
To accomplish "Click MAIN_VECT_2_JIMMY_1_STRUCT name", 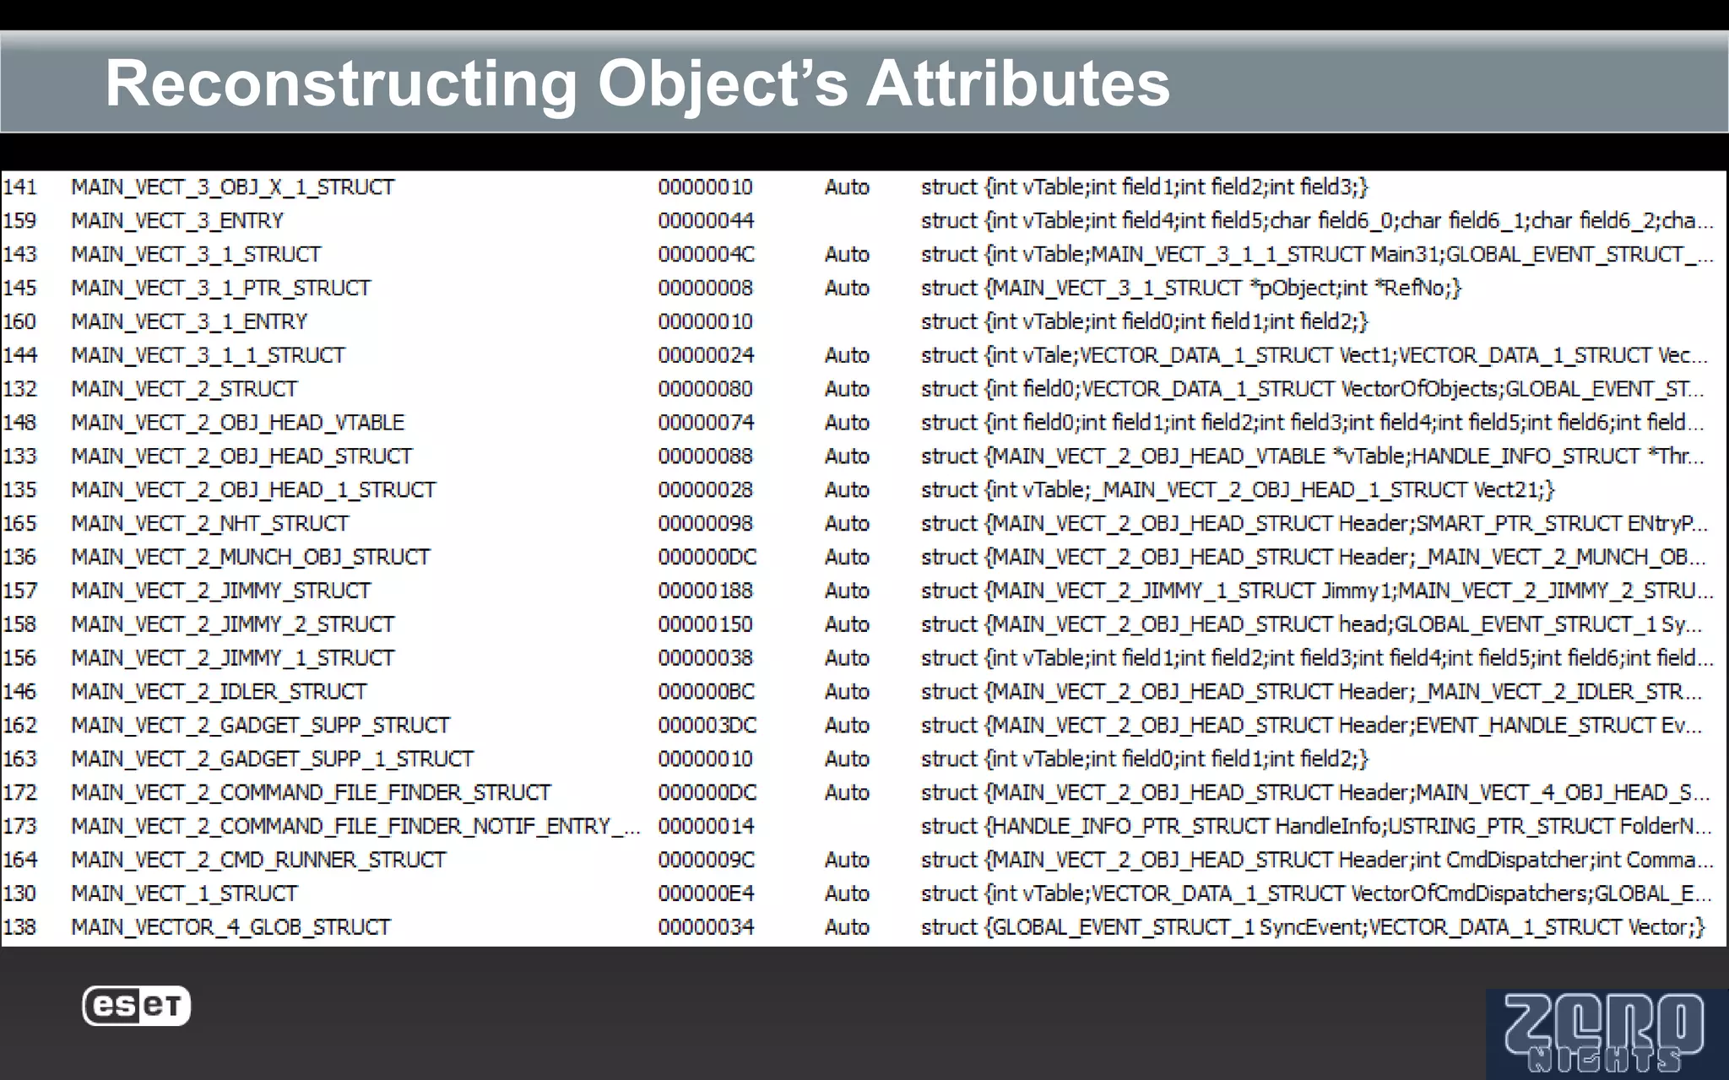I will (x=232, y=657).
